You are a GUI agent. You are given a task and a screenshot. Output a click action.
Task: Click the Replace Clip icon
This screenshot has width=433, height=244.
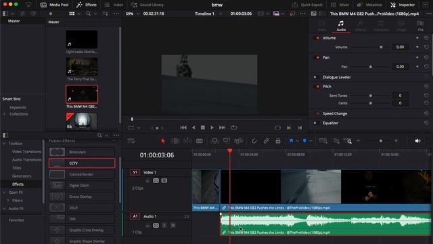[238, 141]
